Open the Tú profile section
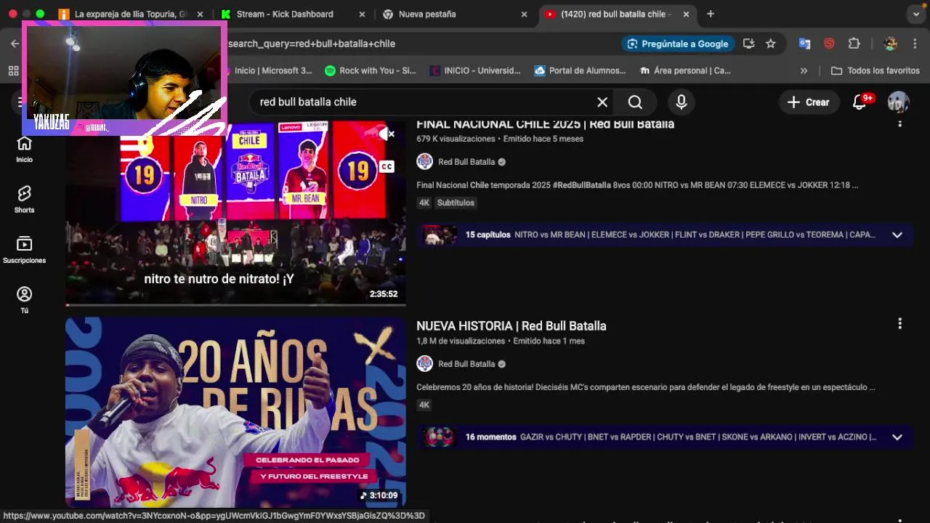 24,300
